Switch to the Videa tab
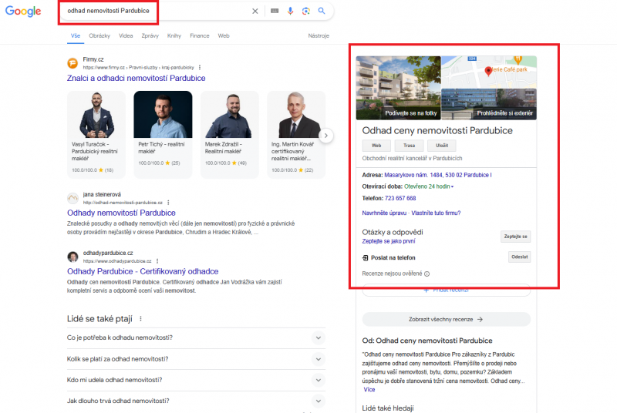 tap(126, 35)
